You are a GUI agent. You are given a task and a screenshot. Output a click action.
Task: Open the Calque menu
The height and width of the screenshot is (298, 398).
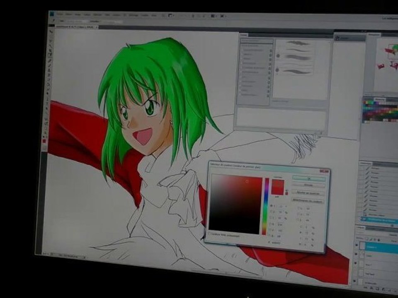[87, 15]
